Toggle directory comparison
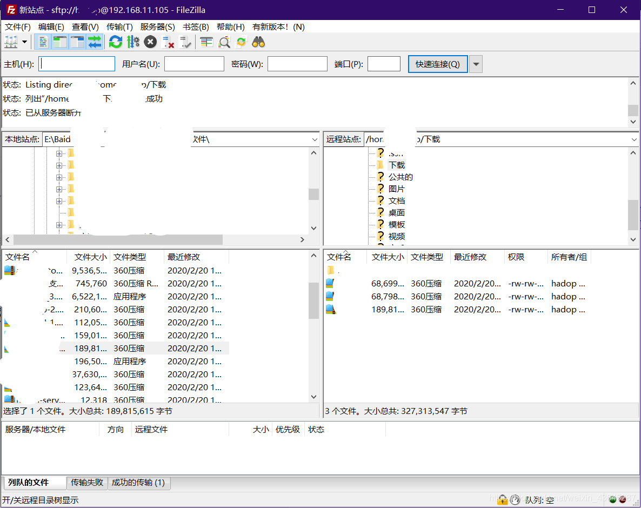 (x=224, y=42)
